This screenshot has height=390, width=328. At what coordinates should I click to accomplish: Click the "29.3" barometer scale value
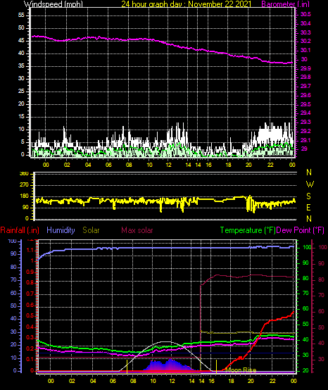305,122
